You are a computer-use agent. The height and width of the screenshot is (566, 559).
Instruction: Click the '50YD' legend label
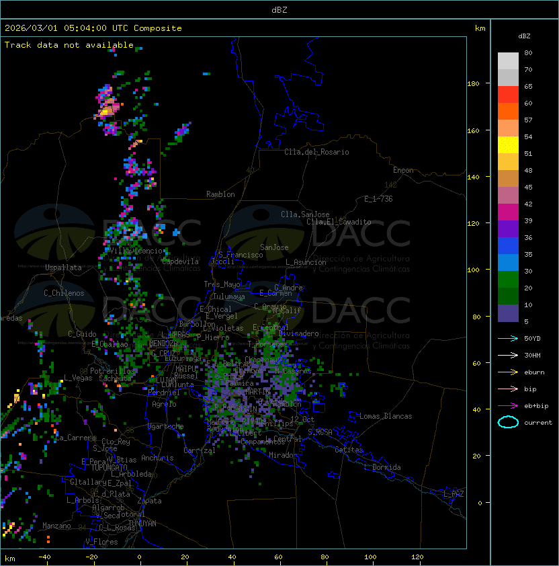tap(532, 338)
